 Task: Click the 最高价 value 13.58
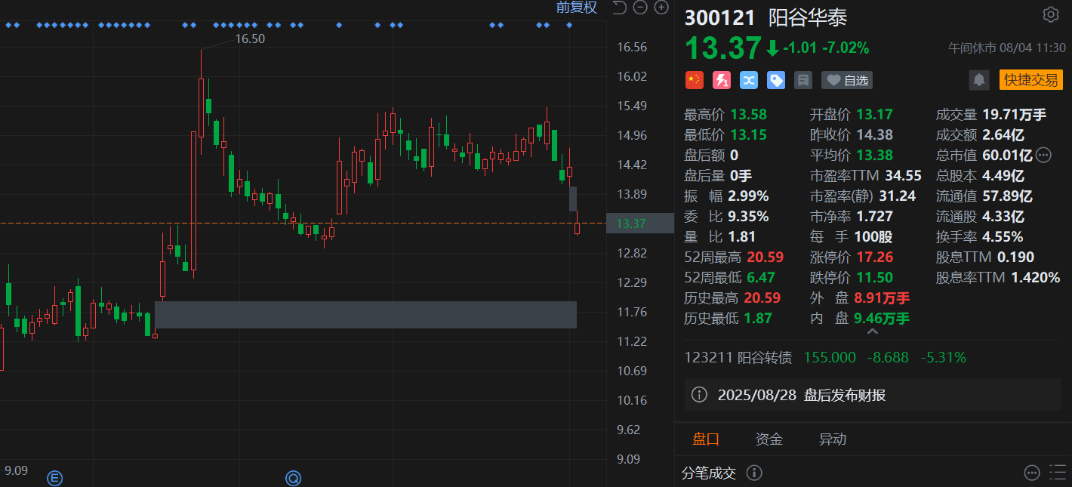747,115
